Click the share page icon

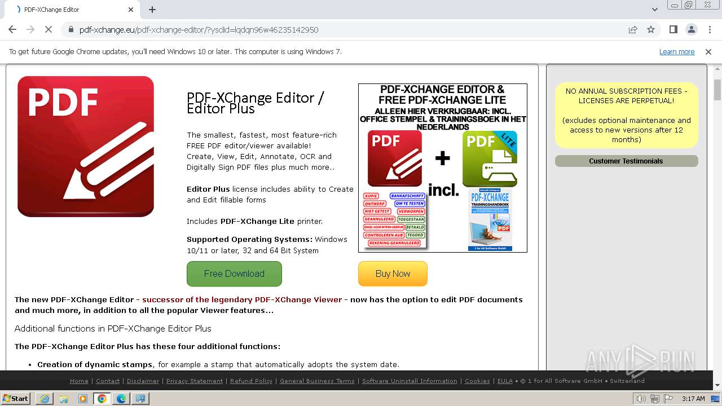click(633, 29)
